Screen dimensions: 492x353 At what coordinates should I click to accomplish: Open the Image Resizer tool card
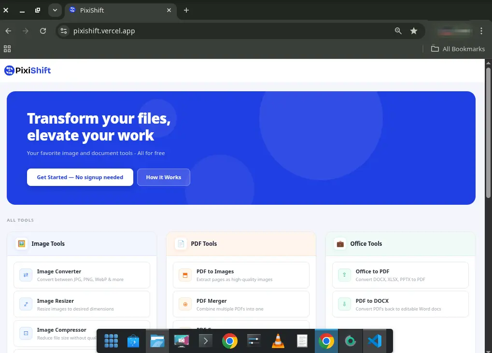point(82,304)
